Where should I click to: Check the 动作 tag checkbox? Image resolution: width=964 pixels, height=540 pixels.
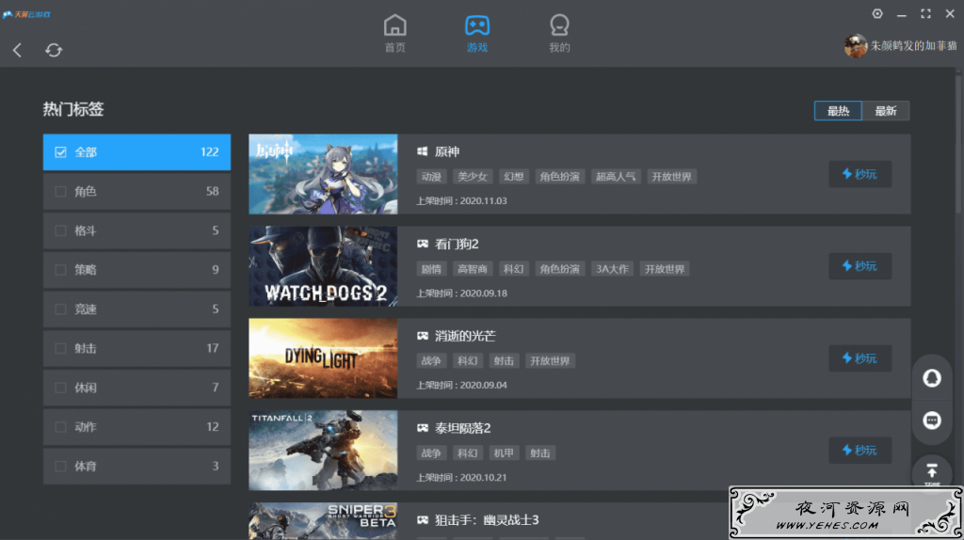(60, 427)
